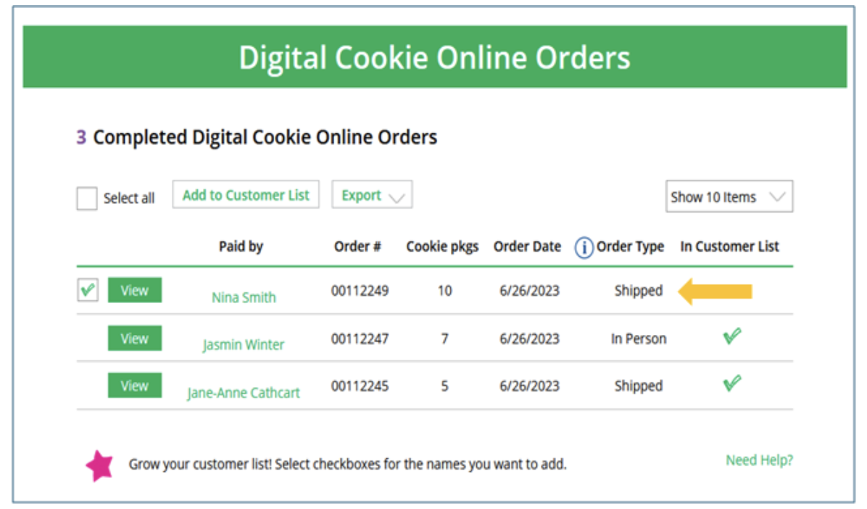The height and width of the screenshot is (509, 867).
Task: Open the Jane-Anne Cathcart customer link
Action: click(x=244, y=393)
